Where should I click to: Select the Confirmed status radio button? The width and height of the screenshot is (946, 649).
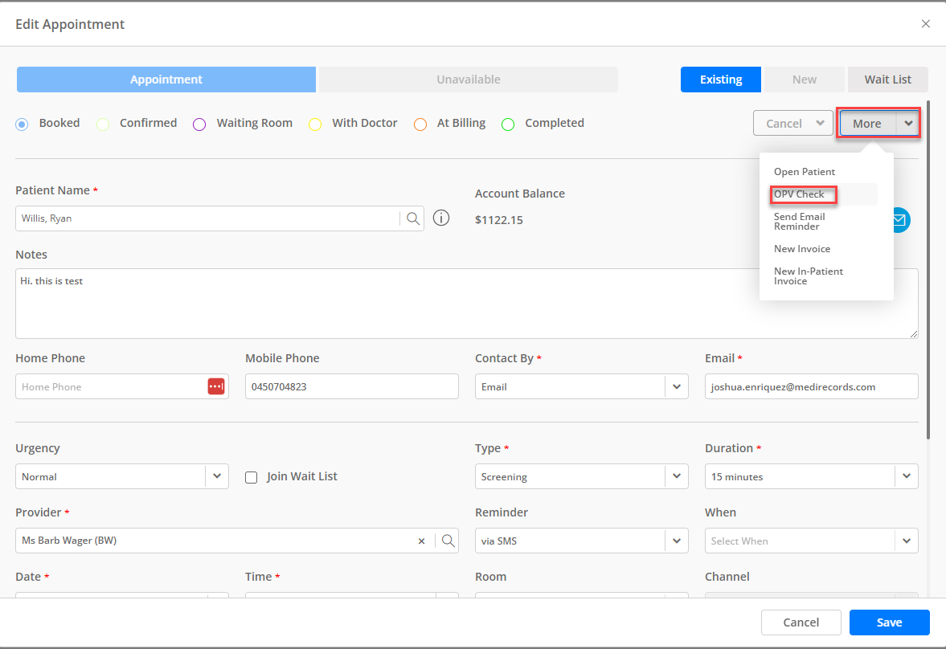coord(103,124)
